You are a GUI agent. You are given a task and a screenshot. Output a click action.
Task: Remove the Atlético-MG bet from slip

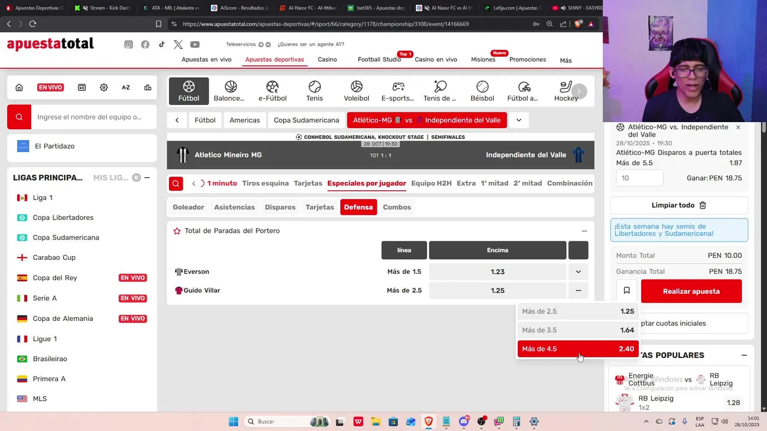pos(738,128)
